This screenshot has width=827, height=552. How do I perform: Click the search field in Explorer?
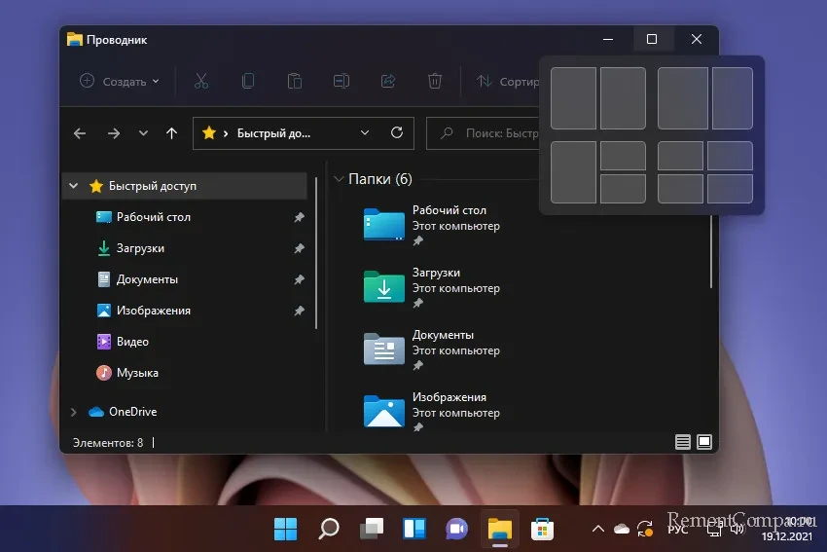[491, 133]
